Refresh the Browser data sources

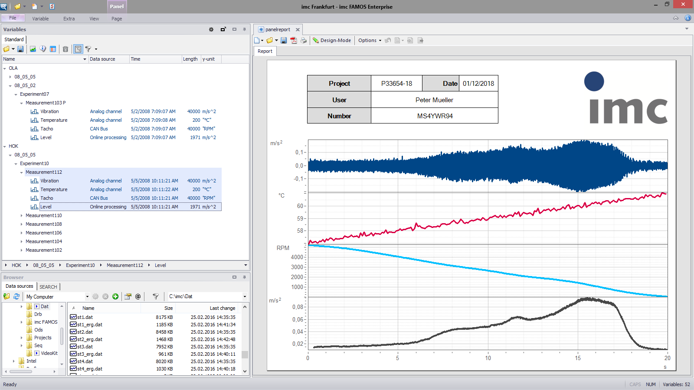16,296
